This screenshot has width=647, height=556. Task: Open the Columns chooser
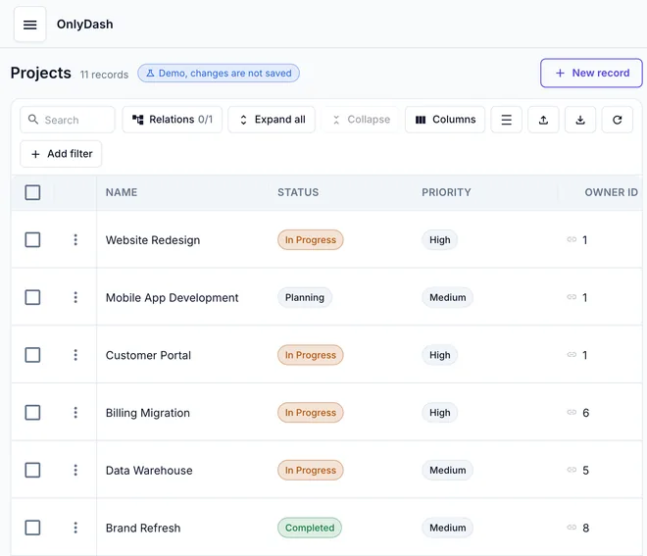click(445, 120)
